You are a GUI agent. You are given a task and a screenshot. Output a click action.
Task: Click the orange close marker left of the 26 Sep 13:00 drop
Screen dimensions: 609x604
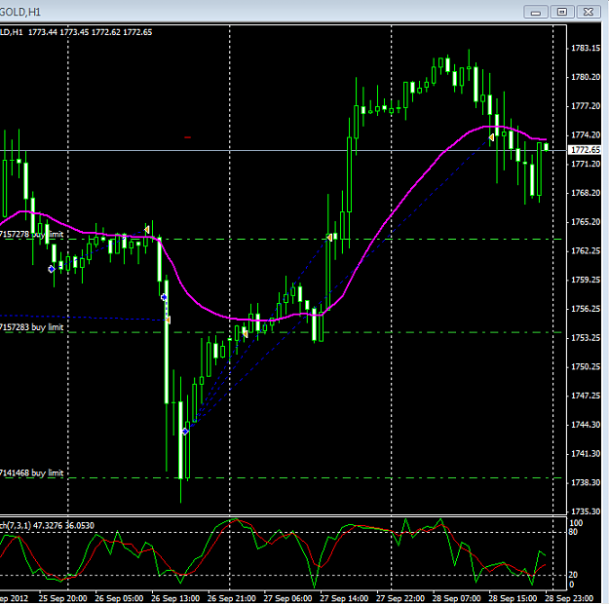[x=146, y=230]
